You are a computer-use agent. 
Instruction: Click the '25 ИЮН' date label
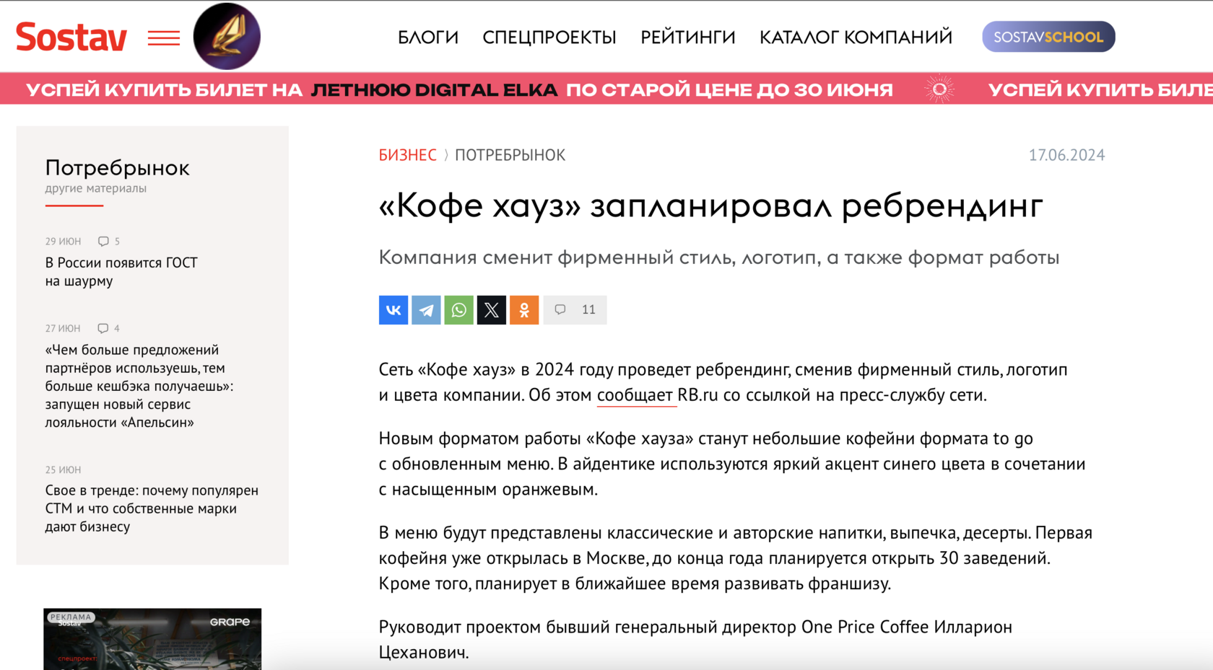click(64, 470)
